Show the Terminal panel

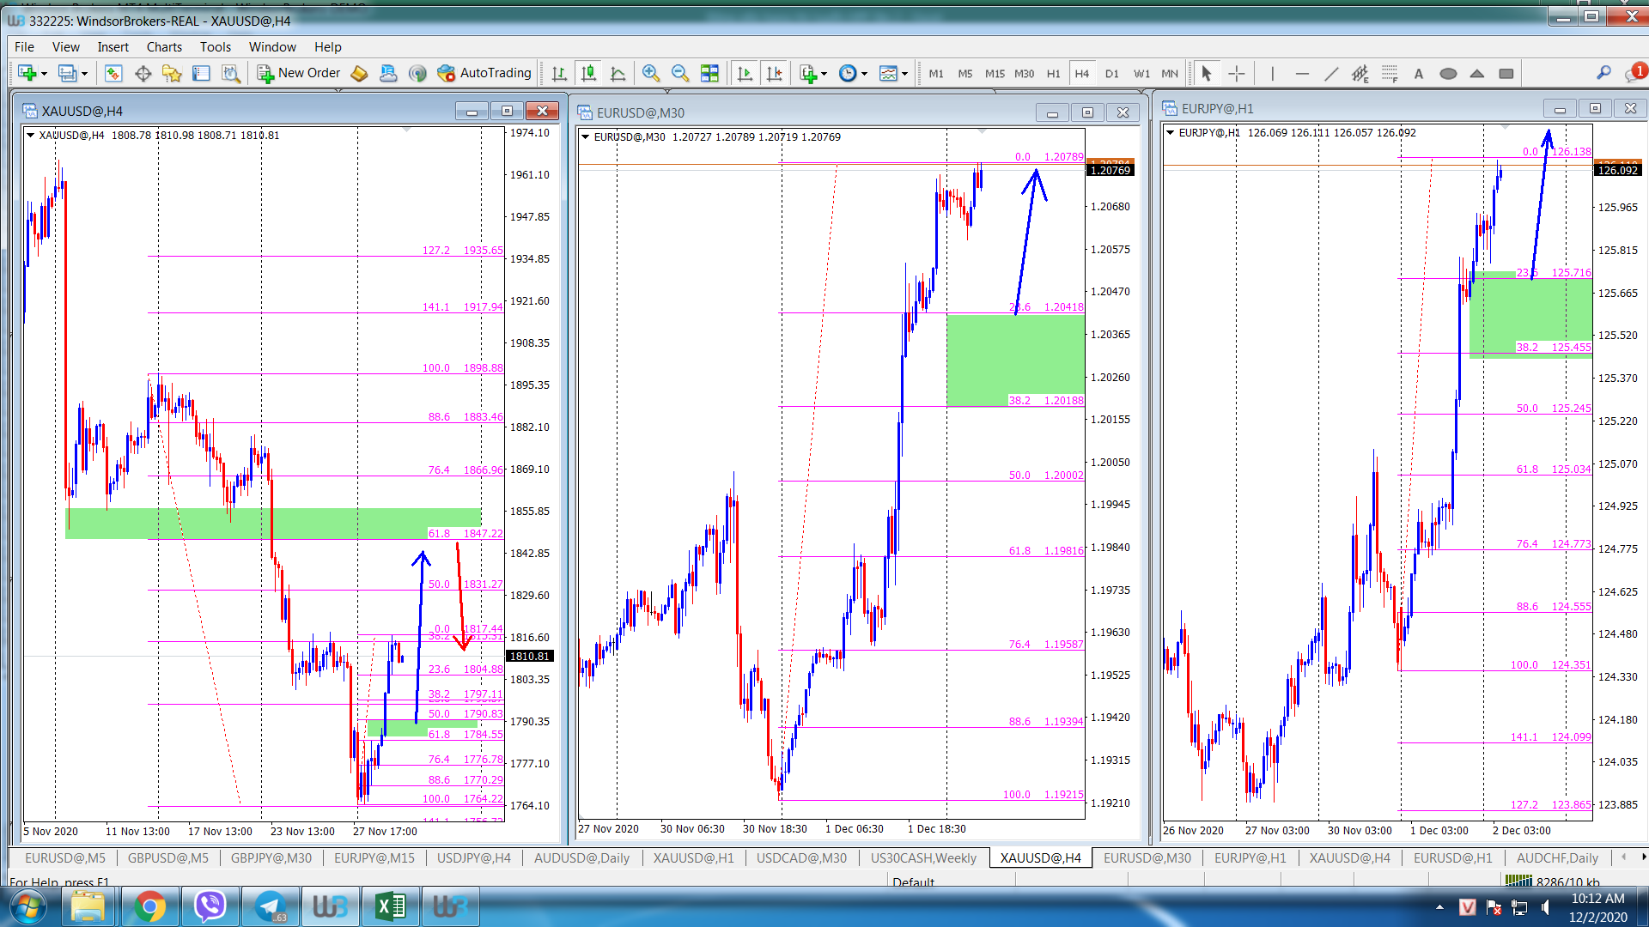pos(201,74)
